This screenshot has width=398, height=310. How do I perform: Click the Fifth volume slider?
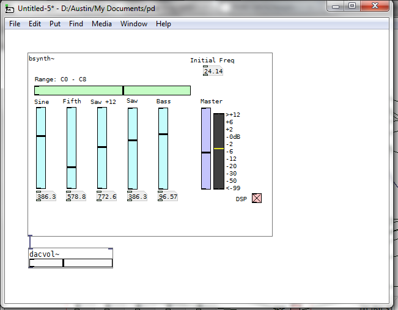pos(72,148)
